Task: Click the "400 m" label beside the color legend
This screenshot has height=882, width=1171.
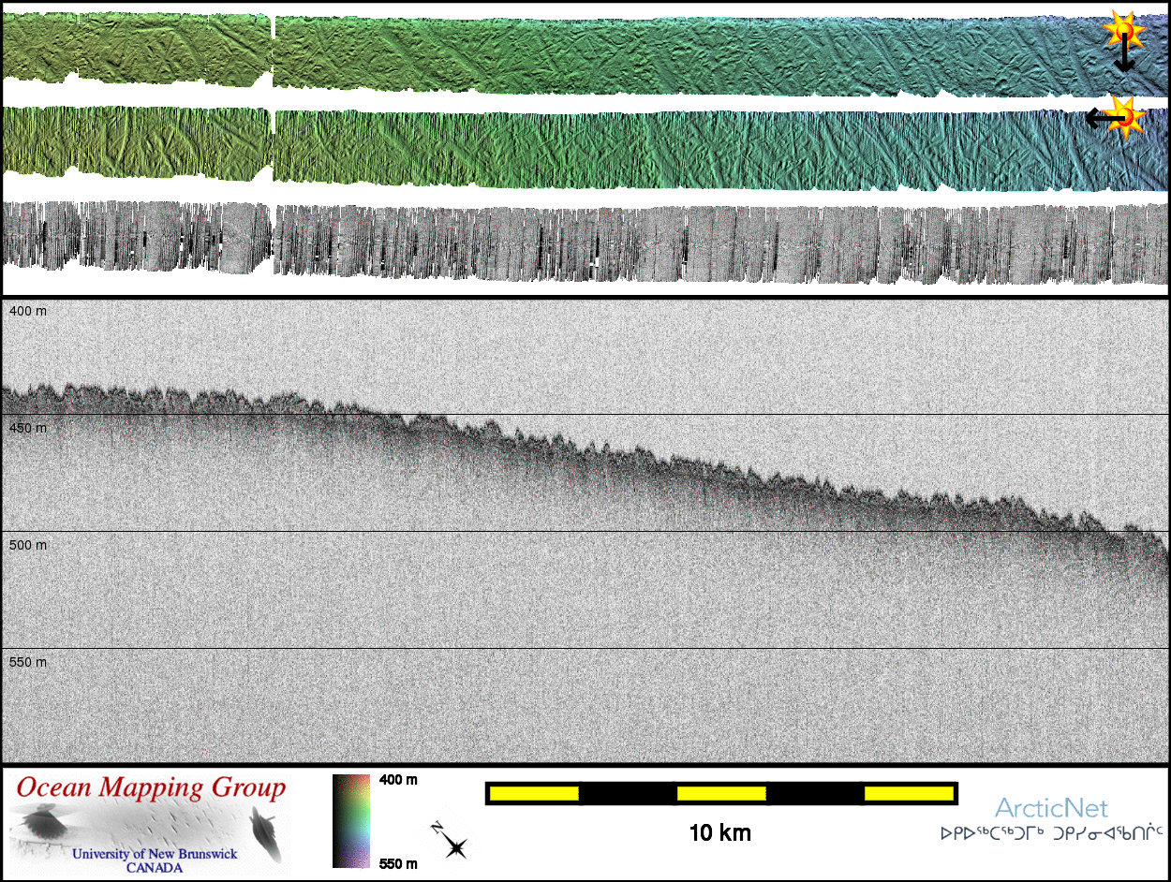Action: [398, 780]
